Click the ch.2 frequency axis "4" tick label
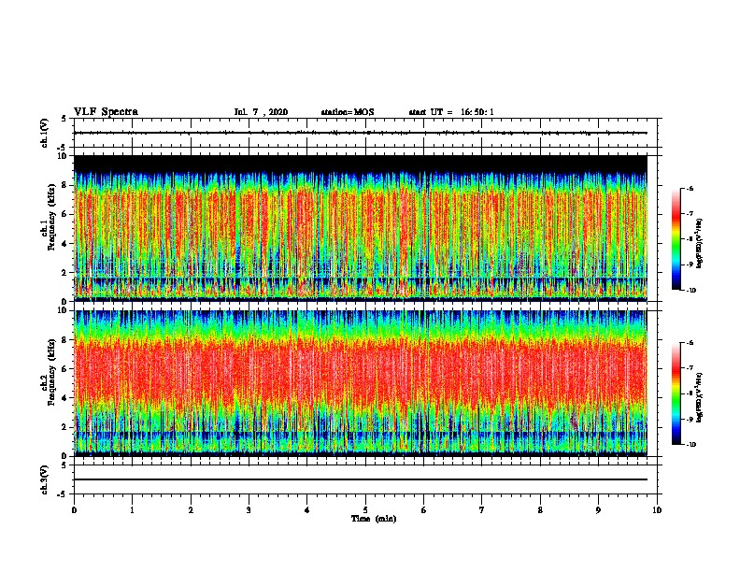The image size is (740, 572). point(64,398)
